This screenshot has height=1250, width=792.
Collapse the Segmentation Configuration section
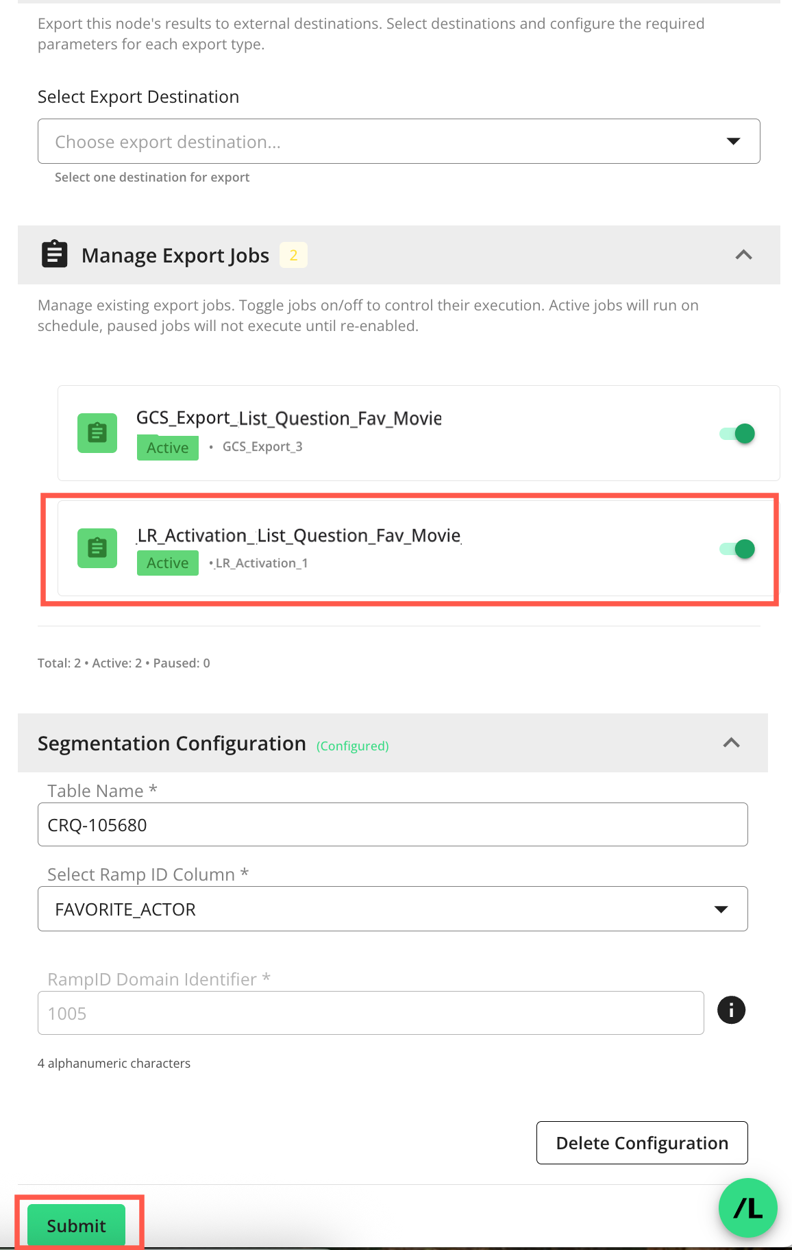[732, 743]
